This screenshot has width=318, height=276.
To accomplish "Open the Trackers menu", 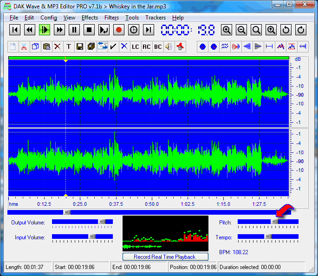I will click(x=155, y=18).
